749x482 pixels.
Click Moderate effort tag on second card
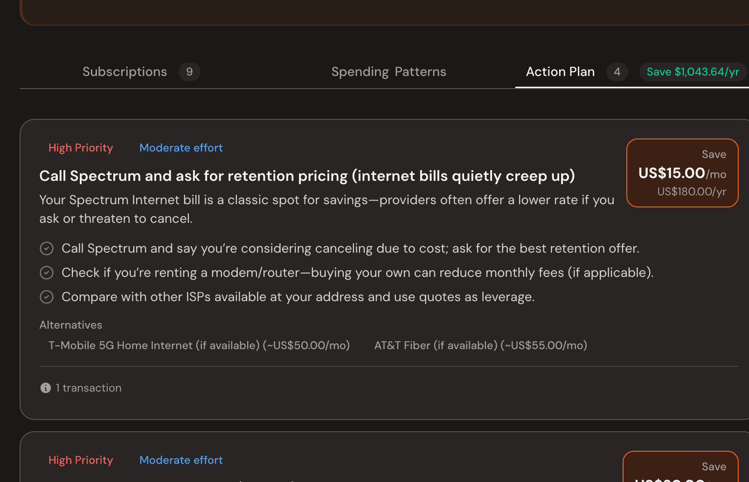coord(181,460)
